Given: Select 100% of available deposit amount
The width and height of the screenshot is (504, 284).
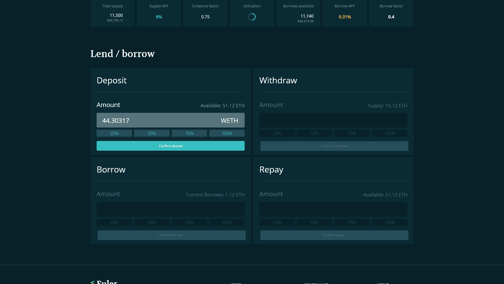Looking at the screenshot, I should (x=227, y=133).
